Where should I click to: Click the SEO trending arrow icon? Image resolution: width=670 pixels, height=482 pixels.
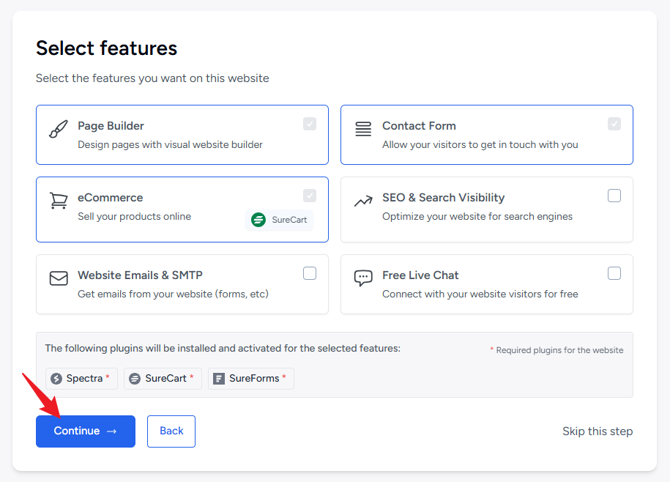click(x=363, y=201)
